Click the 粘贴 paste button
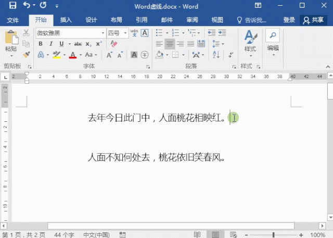This screenshot has height=238, width=333. [x=11, y=44]
